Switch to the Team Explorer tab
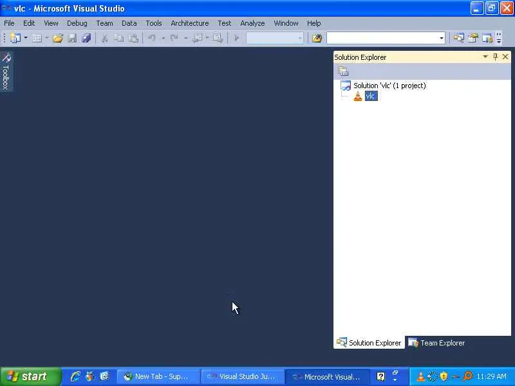Screen dimensions: 515x386 click(436, 343)
